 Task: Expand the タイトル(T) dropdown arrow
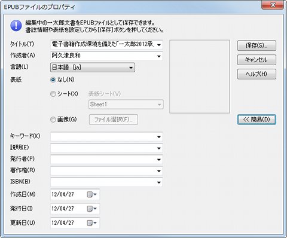click(x=159, y=45)
